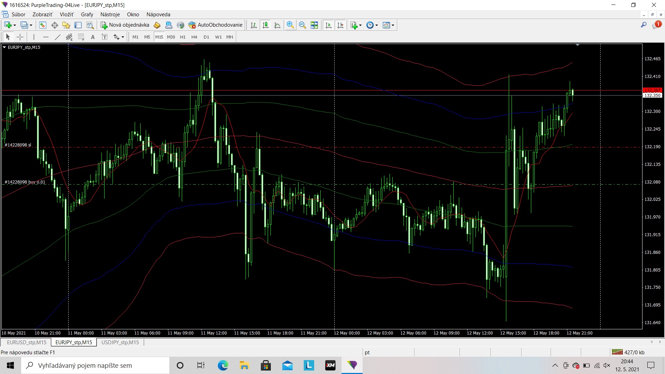Open the Nápoveda menu

point(158,14)
